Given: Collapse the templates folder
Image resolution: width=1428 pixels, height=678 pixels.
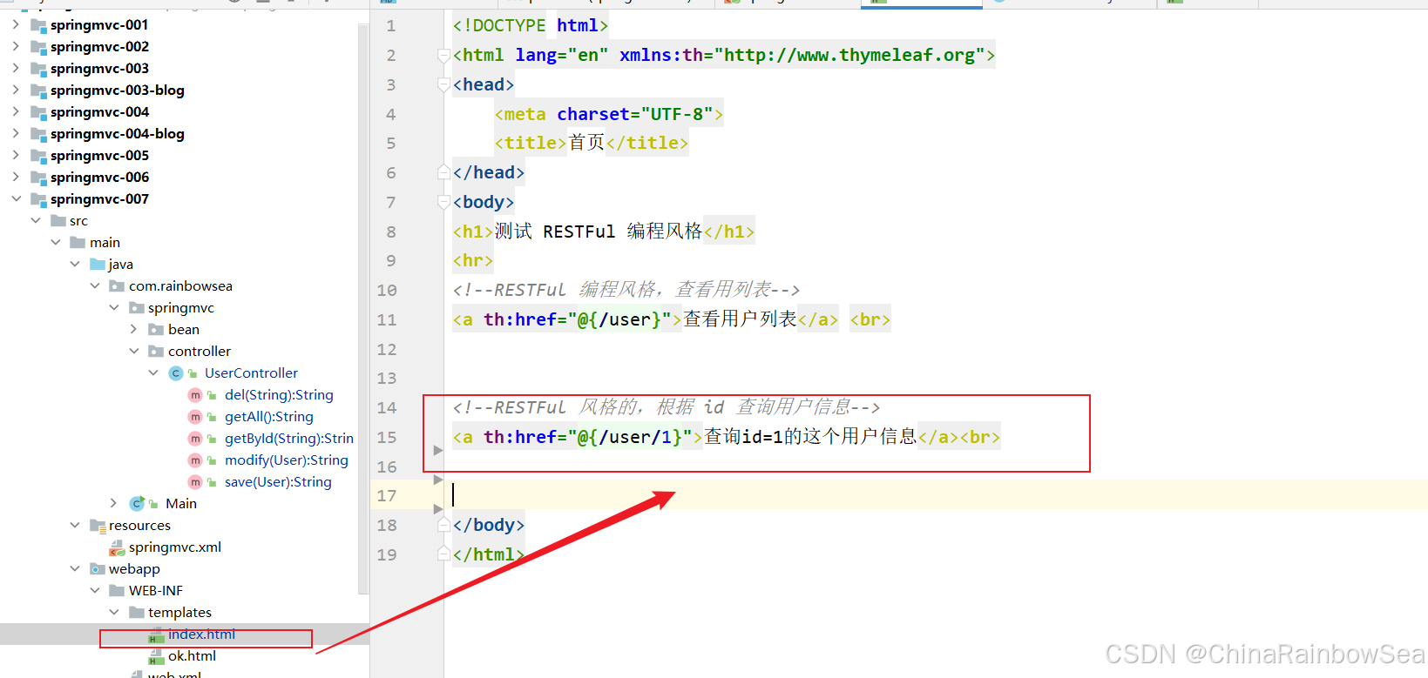Looking at the screenshot, I should 114,612.
